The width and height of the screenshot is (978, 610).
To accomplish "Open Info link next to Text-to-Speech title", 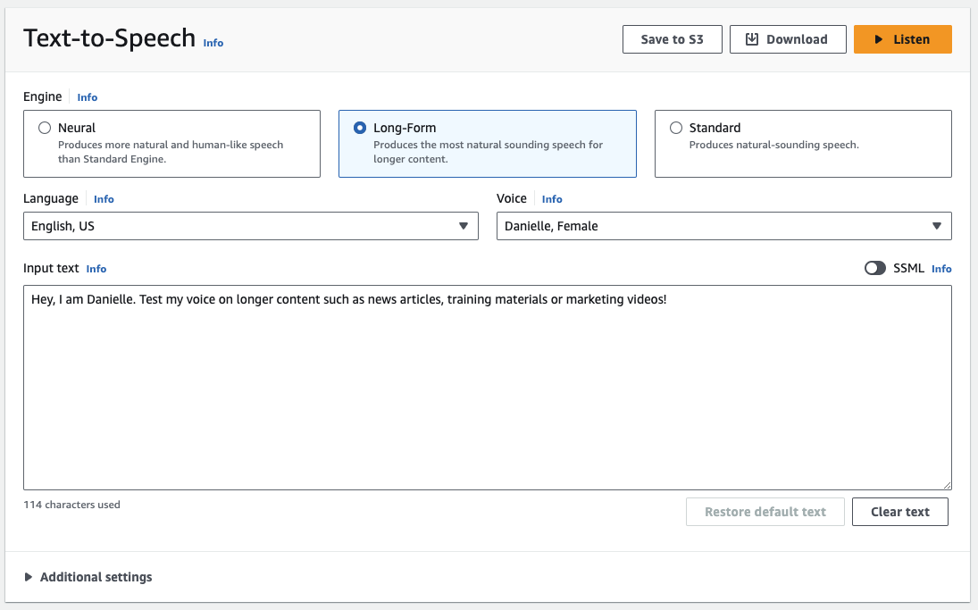I will tap(213, 43).
